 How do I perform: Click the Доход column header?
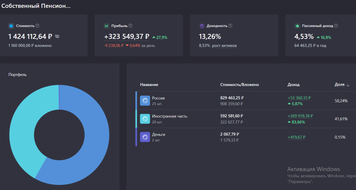coord(293,85)
